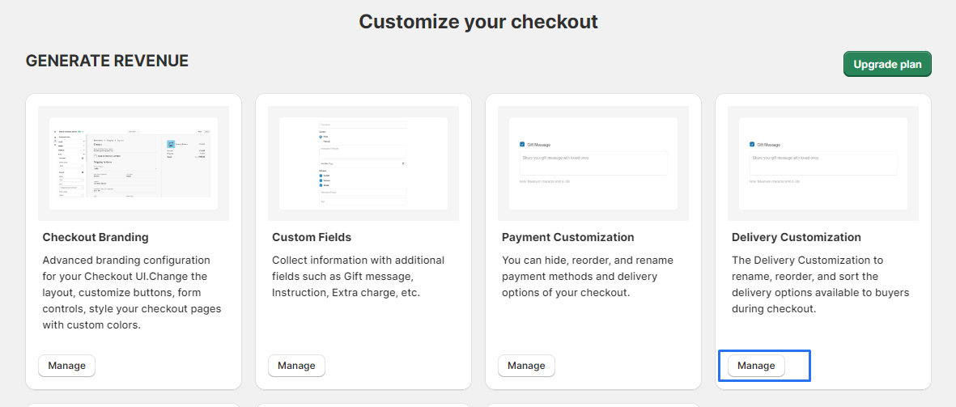The width and height of the screenshot is (956, 407).
Task: Tick the first blue checkbox in Custom Fields preview
Action: 321,175
